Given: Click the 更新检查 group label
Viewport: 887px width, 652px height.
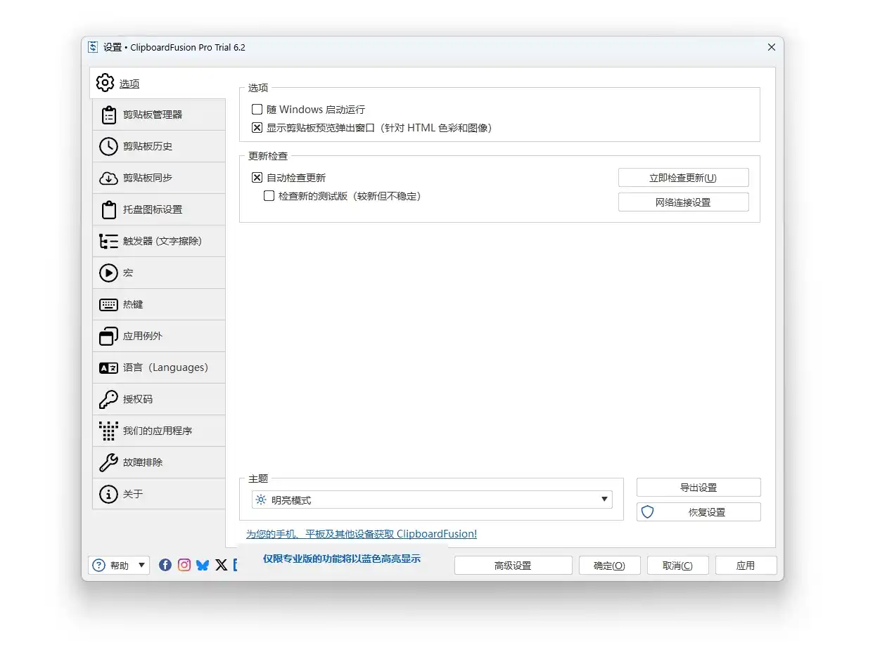Looking at the screenshot, I should [268, 156].
